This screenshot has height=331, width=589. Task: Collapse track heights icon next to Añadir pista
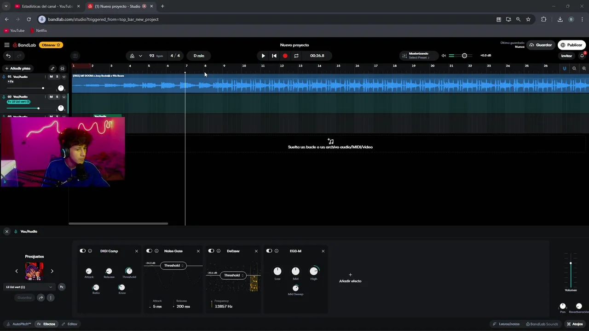[63, 68]
